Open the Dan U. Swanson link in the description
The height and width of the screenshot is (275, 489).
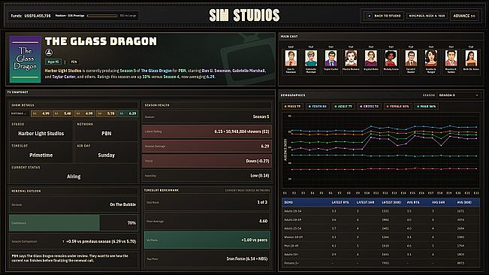click(216, 71)
